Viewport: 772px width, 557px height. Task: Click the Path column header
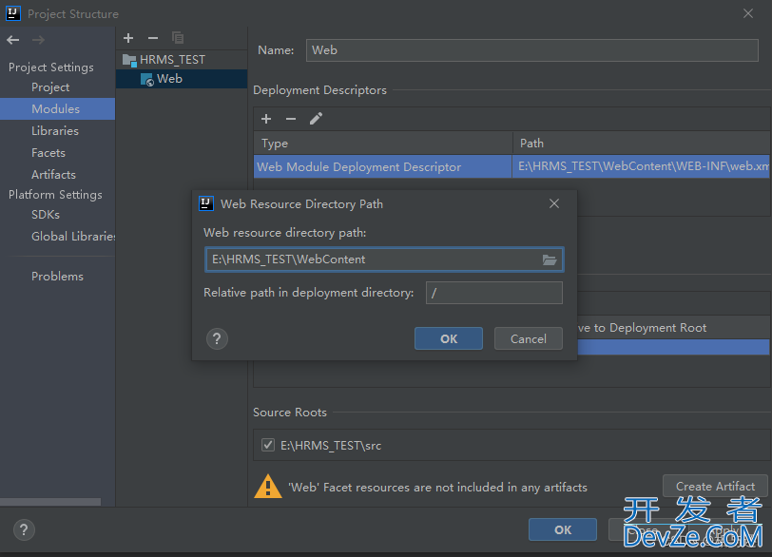(642, 144)
